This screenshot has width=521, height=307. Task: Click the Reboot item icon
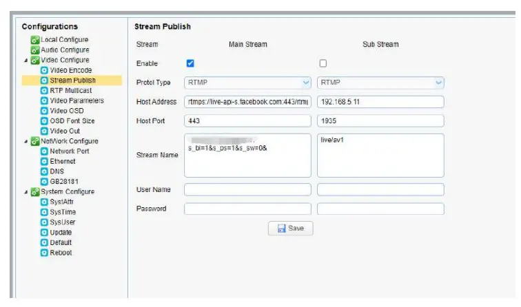(44, 253)
